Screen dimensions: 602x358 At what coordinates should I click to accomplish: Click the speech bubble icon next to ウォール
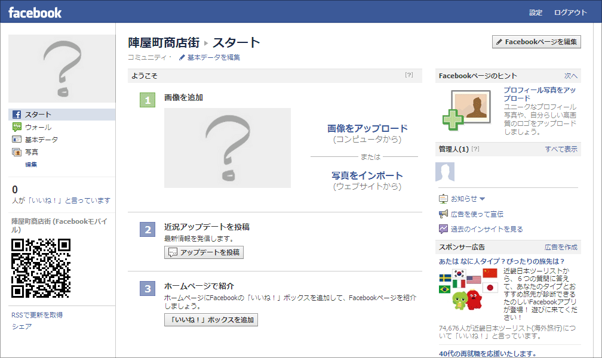click(17, 127)
